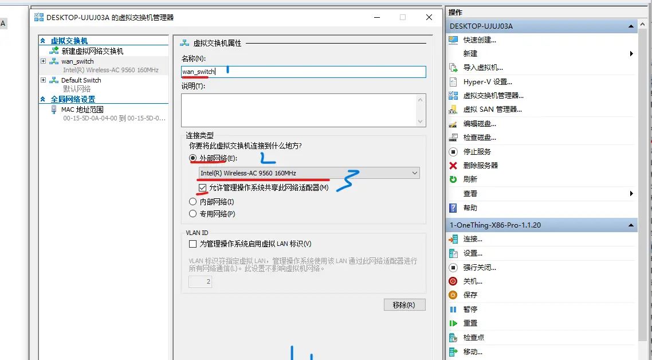Click the 新建虚拟网络交换机 icon in the left tree
This screenshot has height=360, width=652.
pyautogui.click(x=54, y=51)
